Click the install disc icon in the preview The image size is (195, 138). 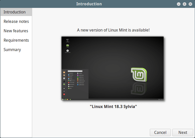tap(68, 51)
